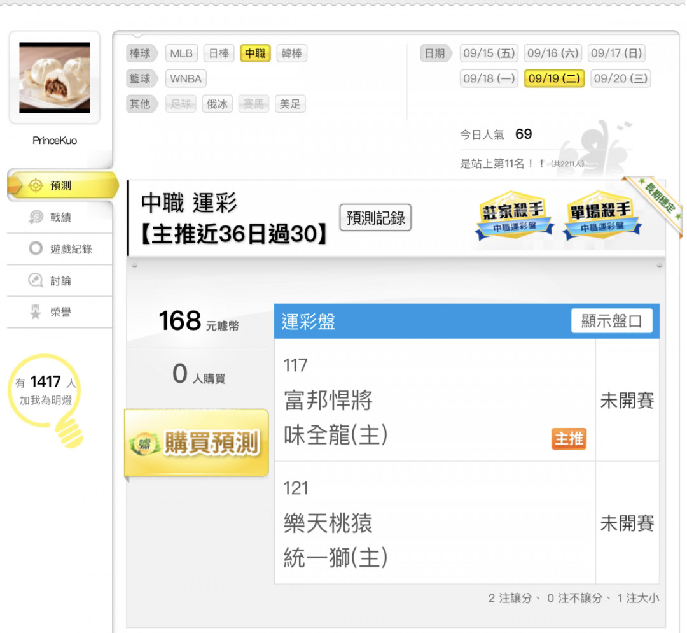
Task: Choose date 09/17 (日)
Action: click(616, 53)
